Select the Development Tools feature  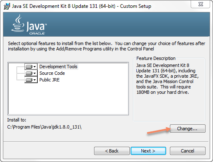point(58,67)
